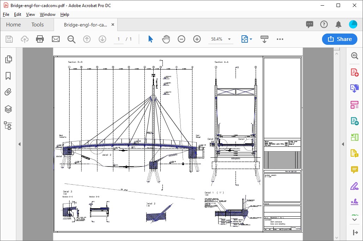Open the Layers panel in sidebar
This screenshot has width=363, height=241.
pyautogui.click(x=8, y=109)
